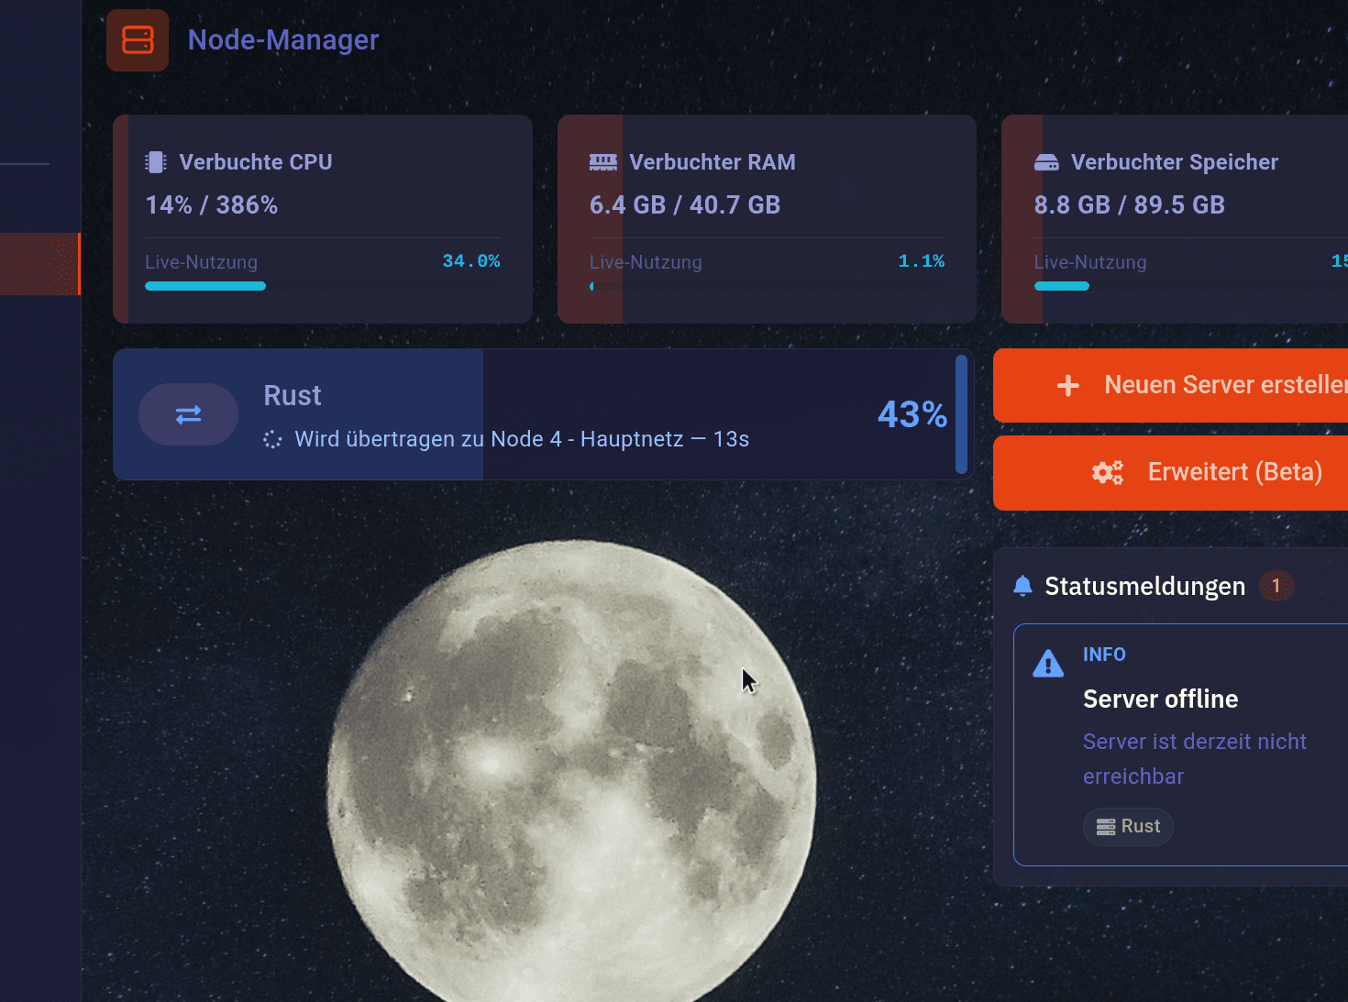Click the RAM live usage progress bar
Image resolution: width=1348 pixels, height=1002 pixels.
(x=767, y=286)
